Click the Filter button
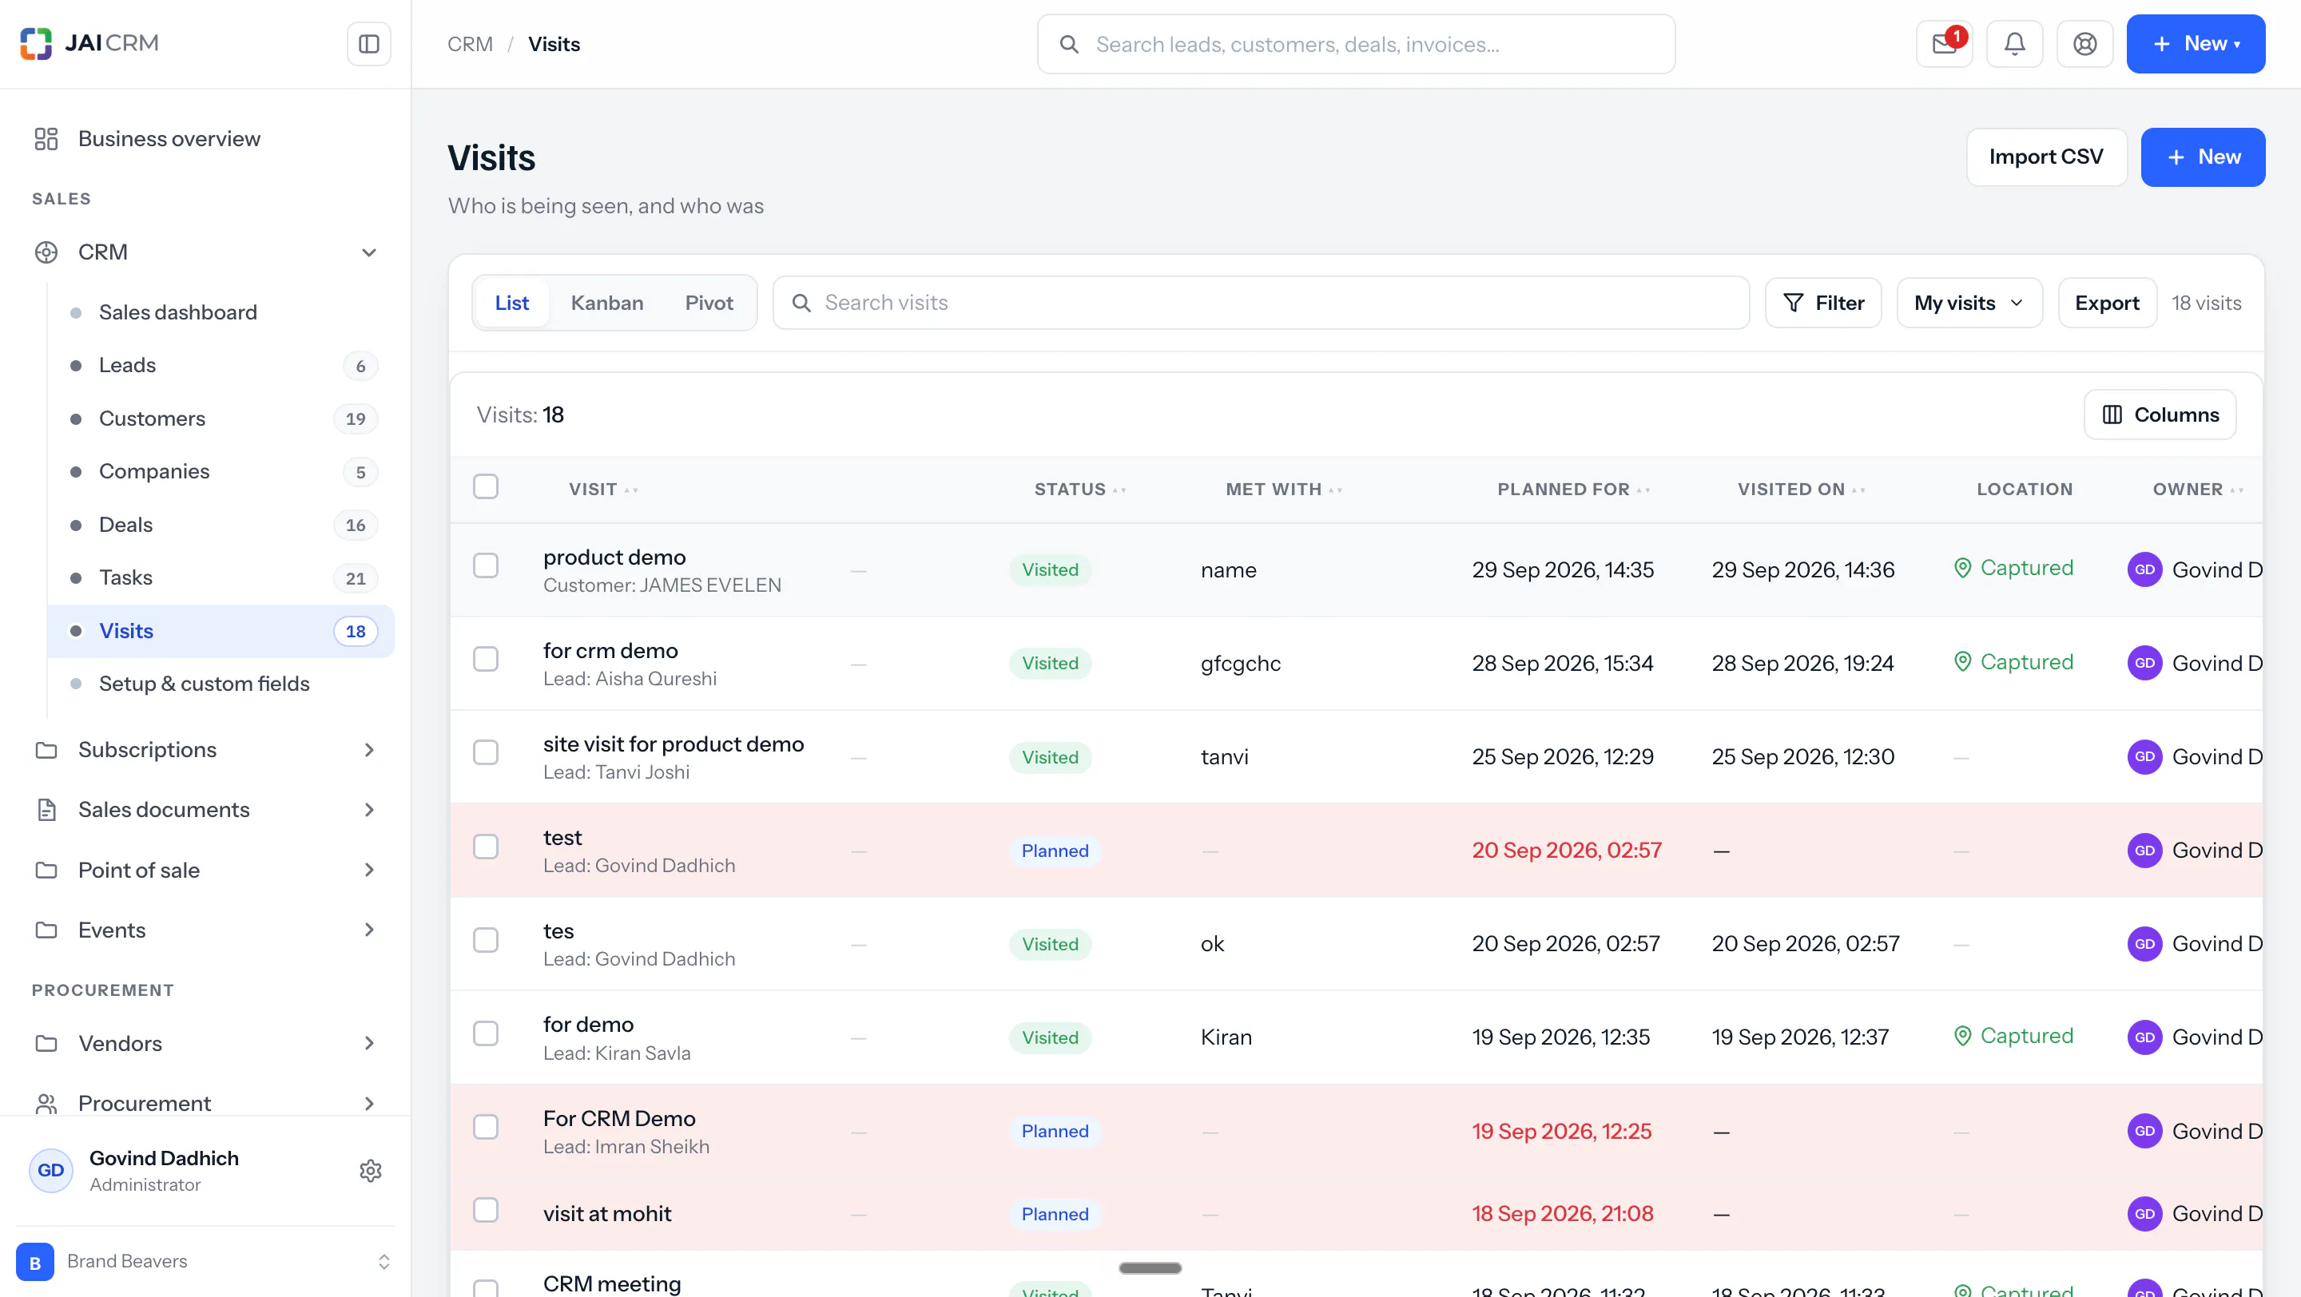This screenshot has width=2301, height=1297. coord(1823,303)
